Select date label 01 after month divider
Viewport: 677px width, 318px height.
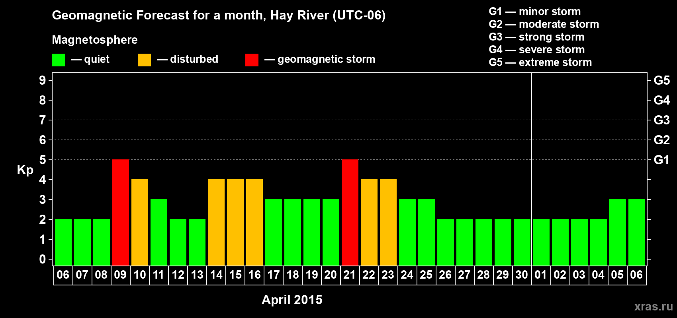[x=541, y=275]
